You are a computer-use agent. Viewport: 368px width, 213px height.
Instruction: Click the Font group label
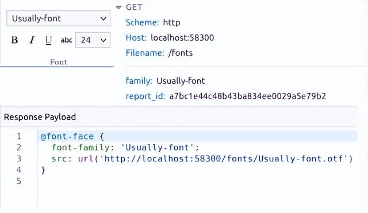tap(59, 62)
